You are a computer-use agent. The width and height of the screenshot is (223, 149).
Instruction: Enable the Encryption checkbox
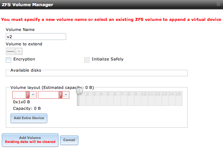click(x=8, y=60)
